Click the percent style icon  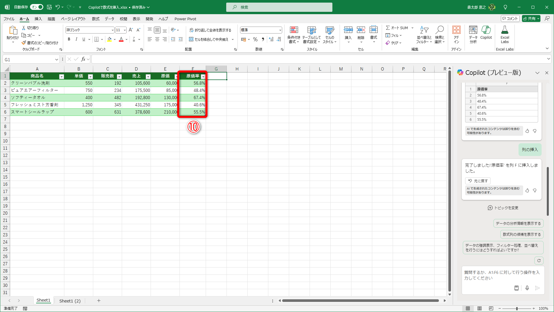point(255,39)
